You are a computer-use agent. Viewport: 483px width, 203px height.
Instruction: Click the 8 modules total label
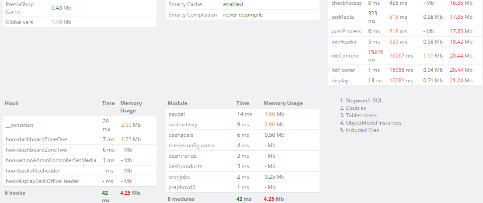point(181,199)
